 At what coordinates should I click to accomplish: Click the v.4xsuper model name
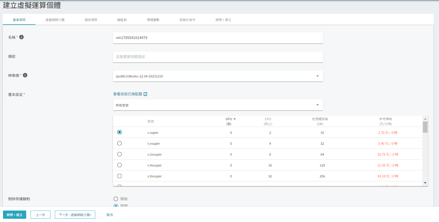pos(154,165)
